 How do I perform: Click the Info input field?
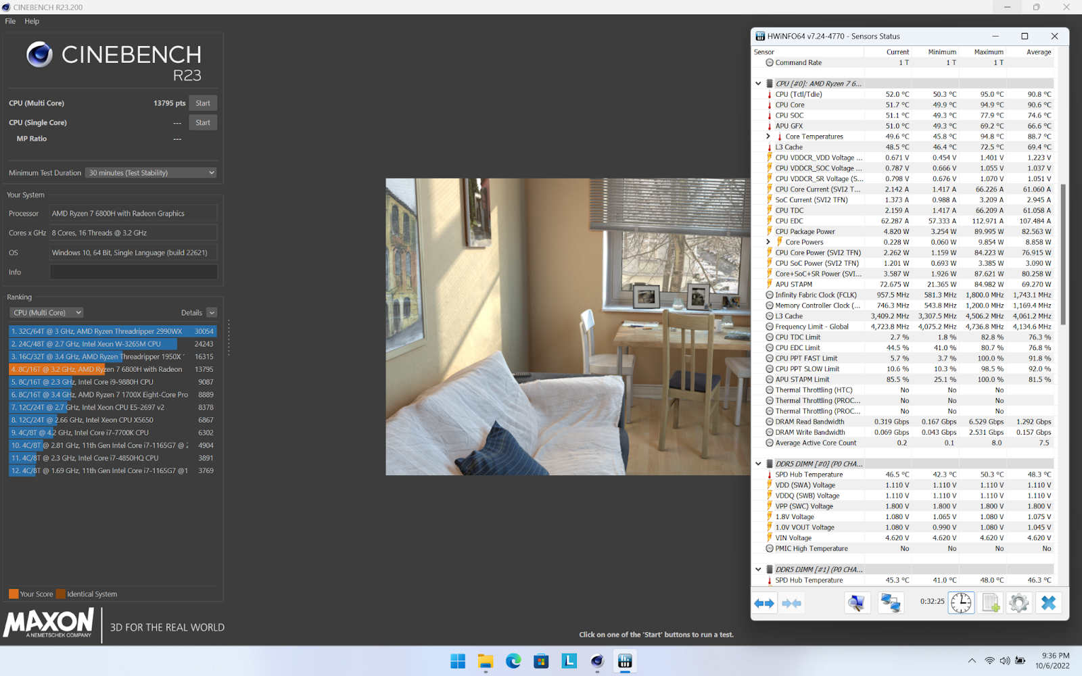[133, 272]
